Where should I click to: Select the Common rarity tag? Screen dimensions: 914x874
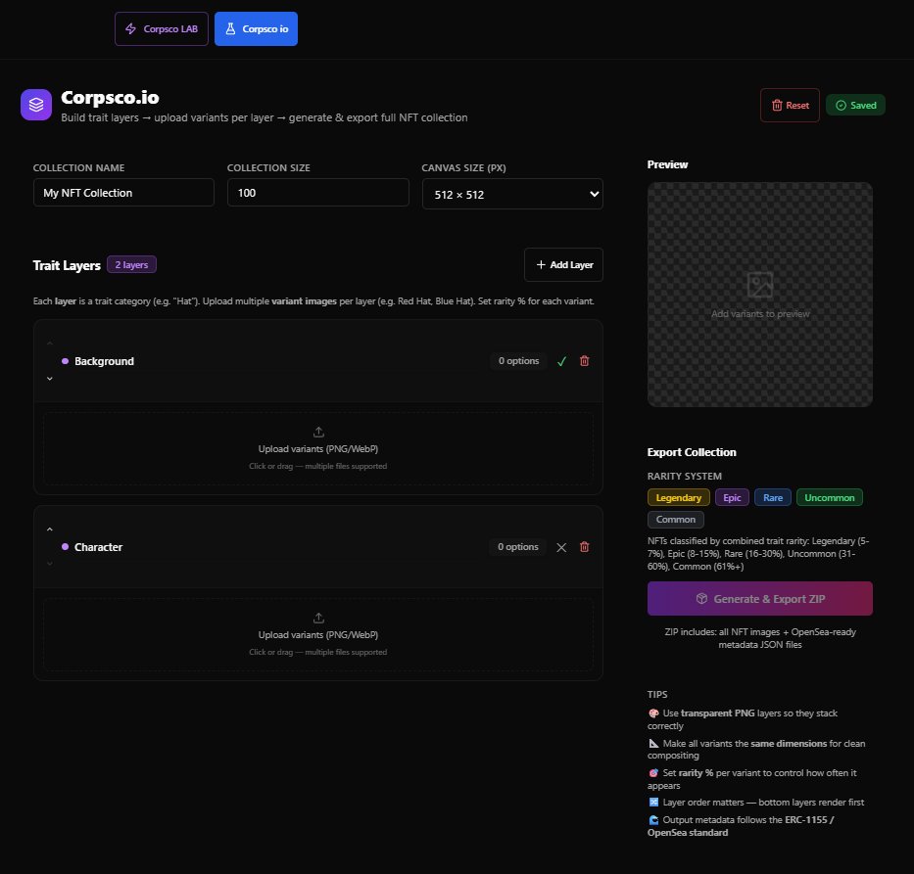(x=676, y=520)
